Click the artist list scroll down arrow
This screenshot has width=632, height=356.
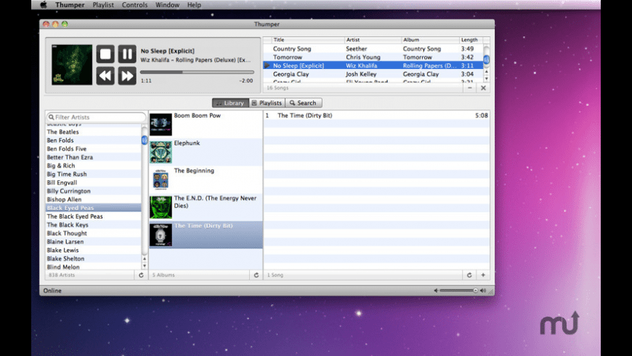[x=145, y=266]
